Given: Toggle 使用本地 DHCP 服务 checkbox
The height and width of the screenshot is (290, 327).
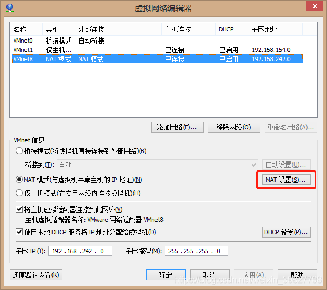Looking at the screenshot, I should [19, 232].
